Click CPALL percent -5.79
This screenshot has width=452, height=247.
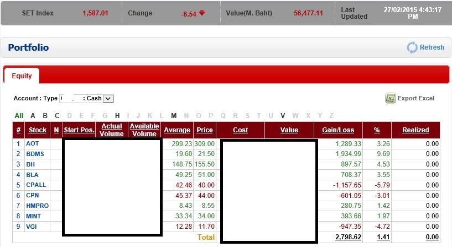point(382,185)
